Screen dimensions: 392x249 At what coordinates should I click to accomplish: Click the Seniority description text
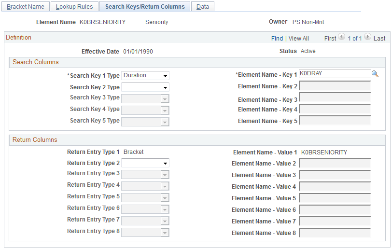(157, 22)
